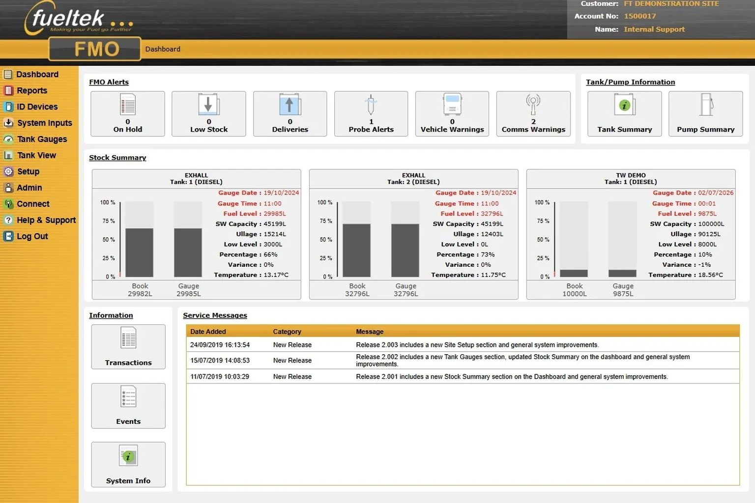Click the EXHALL Tank: 1 (DIESEL) header

[196, 179]
